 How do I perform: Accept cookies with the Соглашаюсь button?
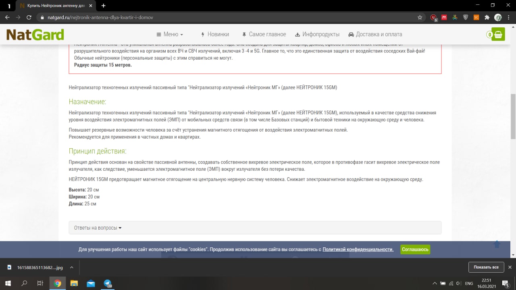(415, 249)
